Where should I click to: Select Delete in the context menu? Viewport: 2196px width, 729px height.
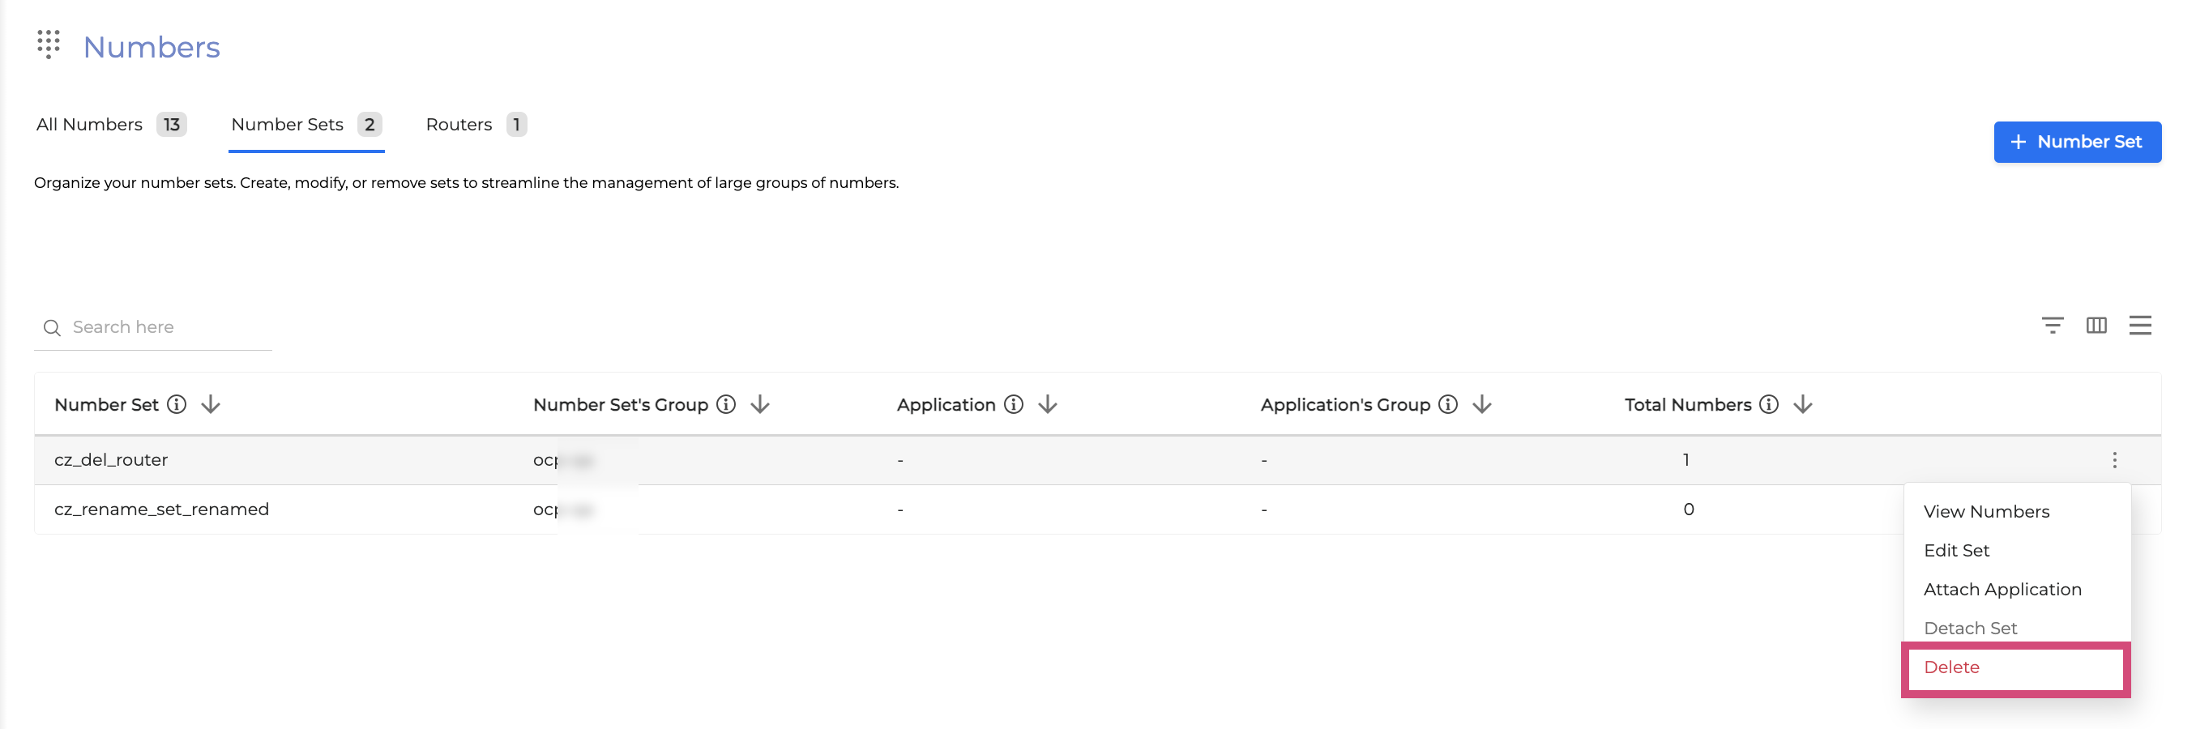(x=1951, y=667)
